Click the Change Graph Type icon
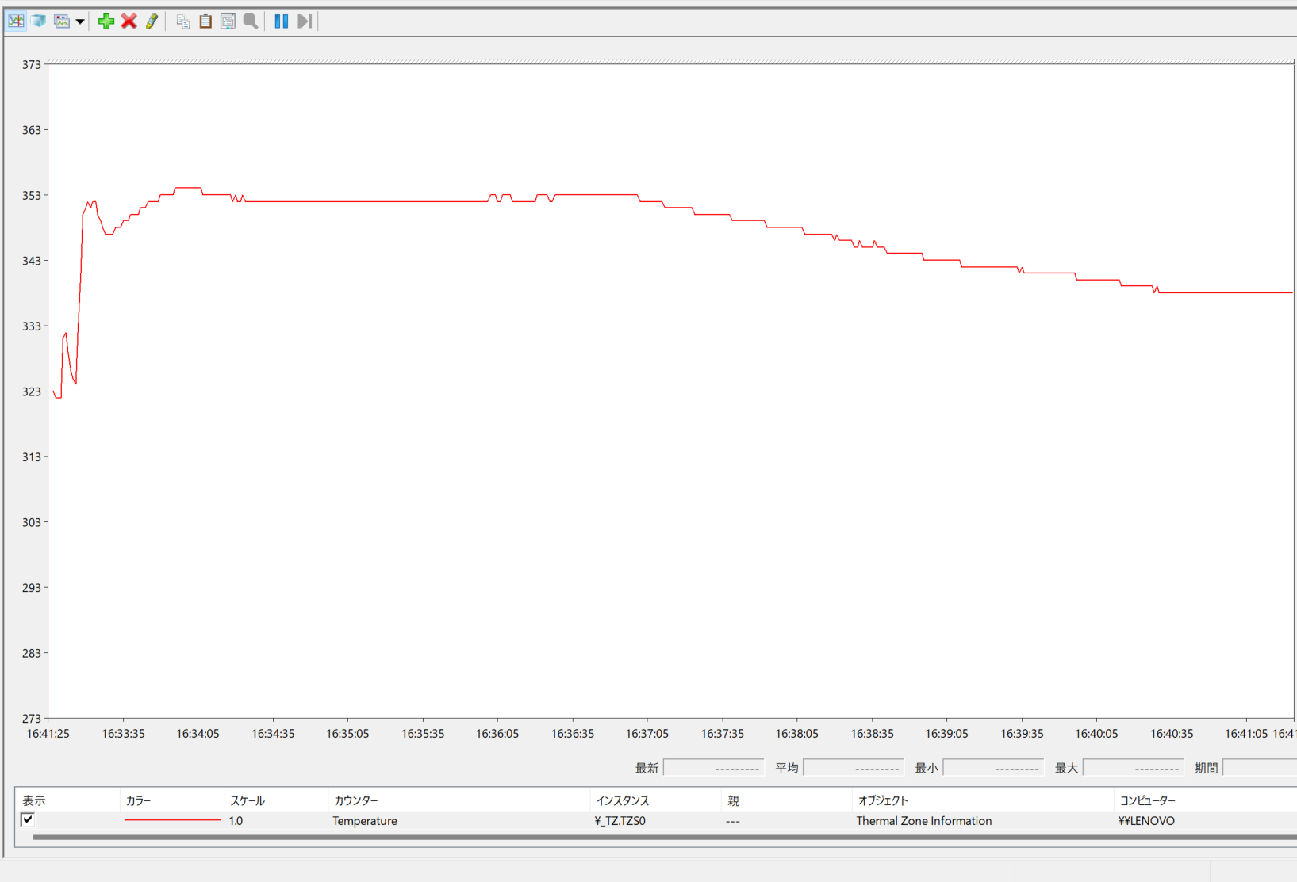This screenshot has width=1297, height=882. click(x=62, y=21)
